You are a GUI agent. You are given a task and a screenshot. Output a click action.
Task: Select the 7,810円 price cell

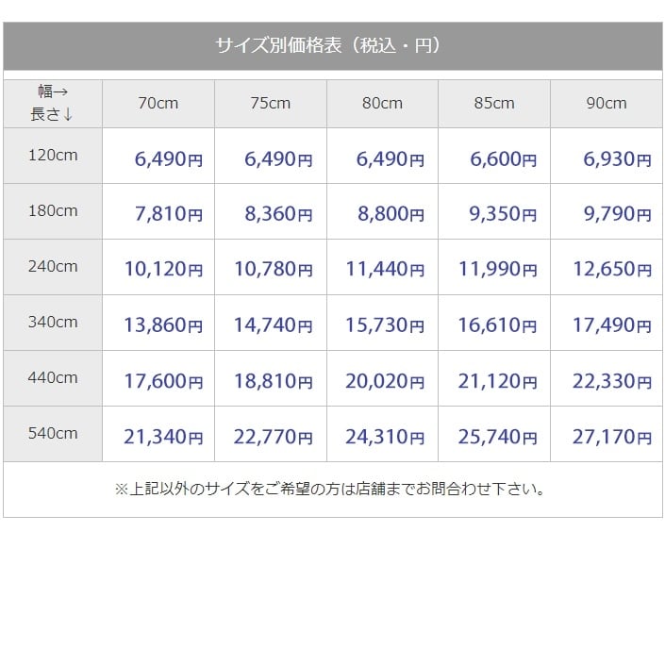[x=158, y=211]
